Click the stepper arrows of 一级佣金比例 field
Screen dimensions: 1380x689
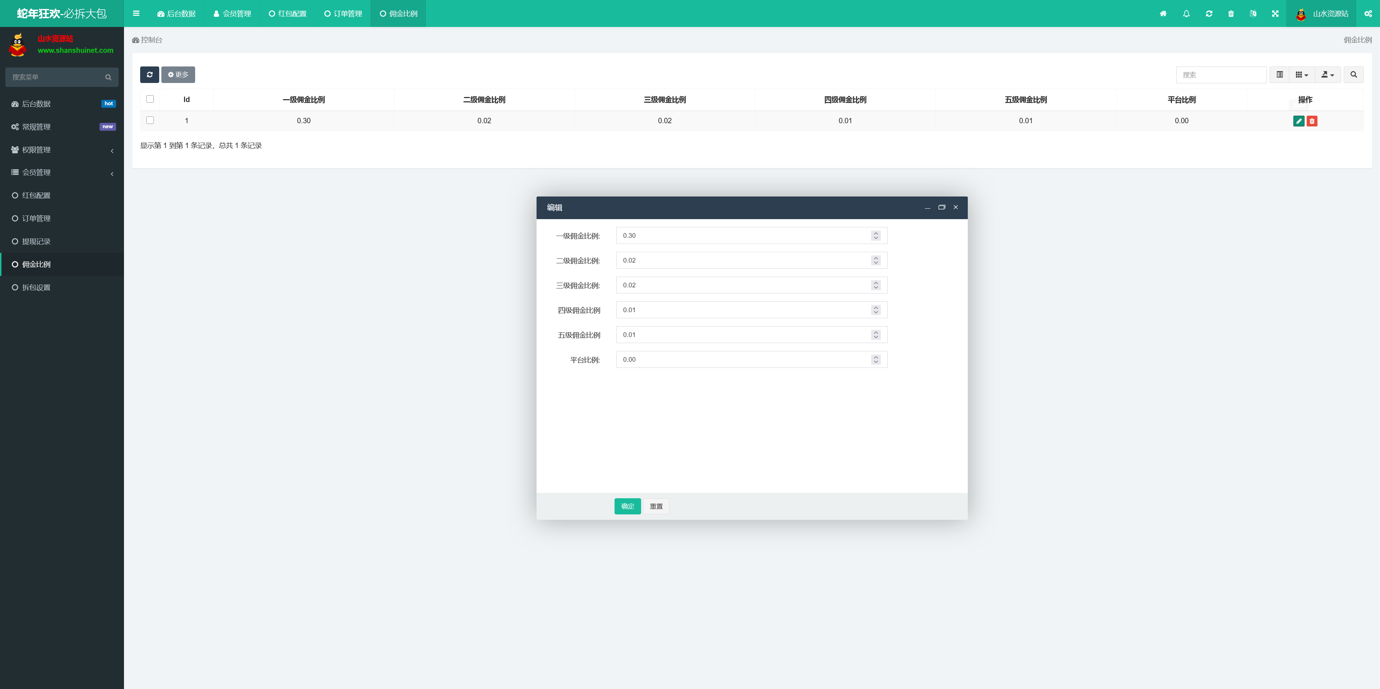875,236
